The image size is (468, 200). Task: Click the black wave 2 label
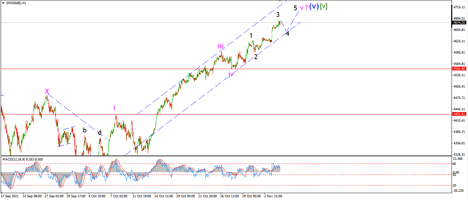(x=256, y=57)
